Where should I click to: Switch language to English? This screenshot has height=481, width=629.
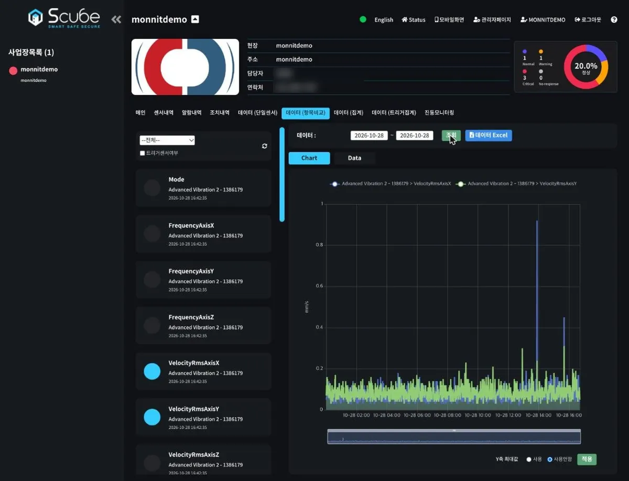384,20
